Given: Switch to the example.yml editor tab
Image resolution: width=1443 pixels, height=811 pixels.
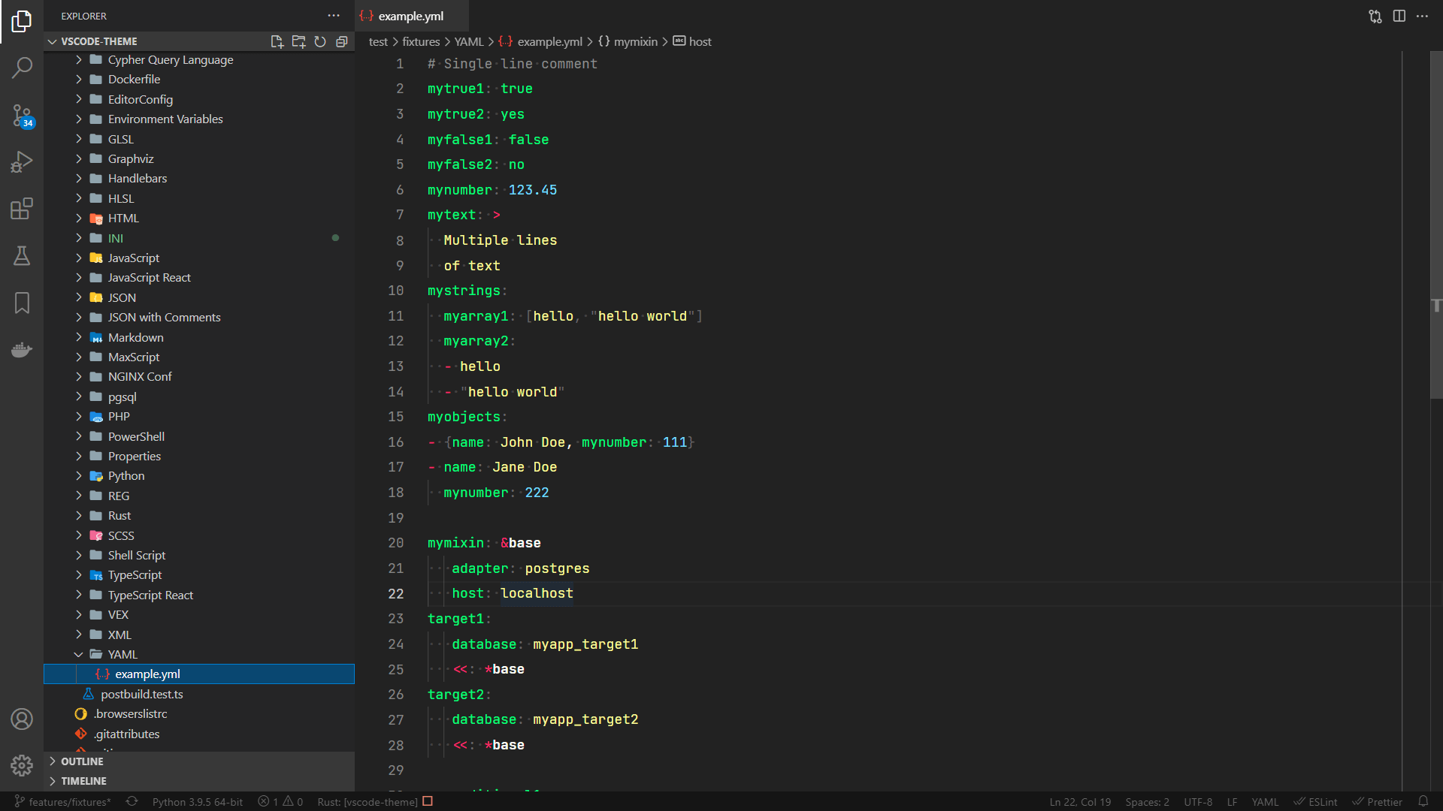Looking at the screenshot, I should click(x=410, y=16).
